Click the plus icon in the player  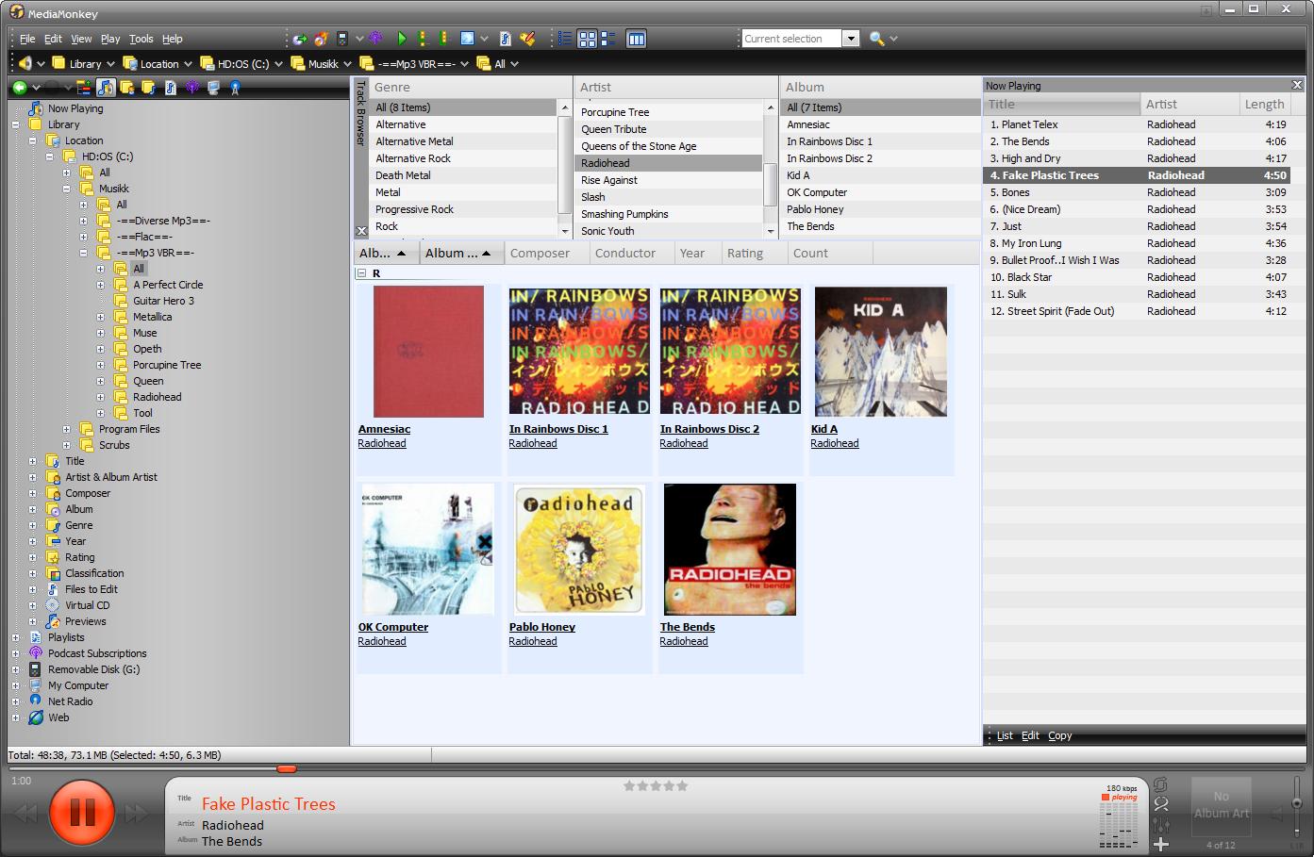coord(1161,844)
